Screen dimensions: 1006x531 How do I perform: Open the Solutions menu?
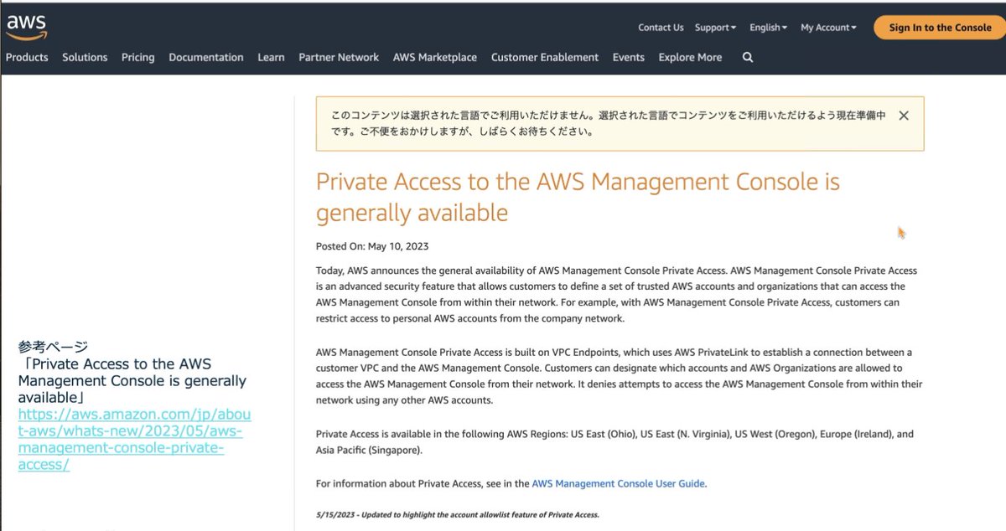click(x=85, y=58)
